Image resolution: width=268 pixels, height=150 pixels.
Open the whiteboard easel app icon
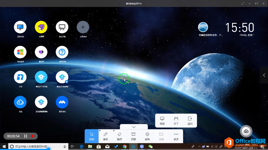pyautogui.click(x=62, y=27)
